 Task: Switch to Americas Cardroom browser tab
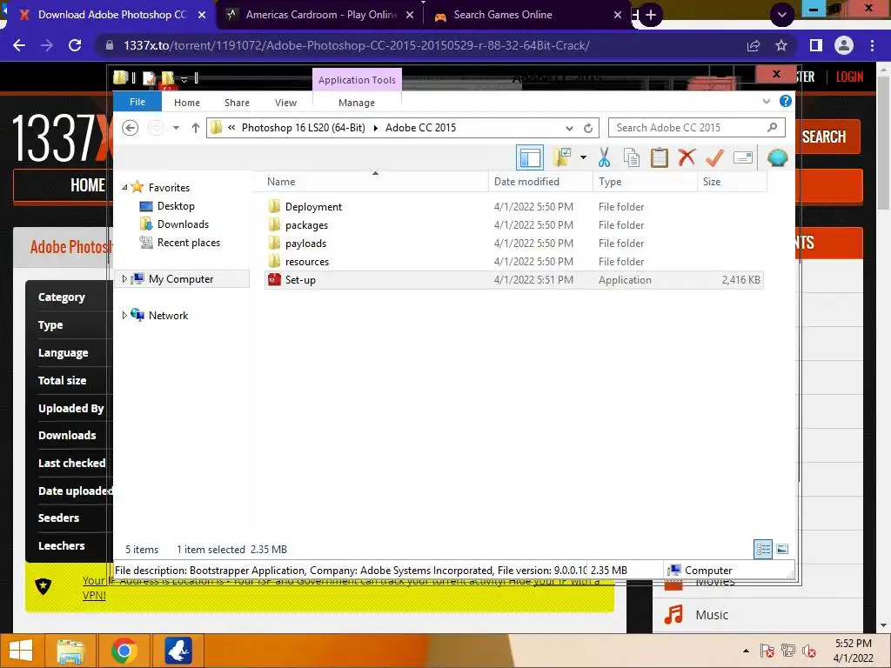click(x=319, y=15)
